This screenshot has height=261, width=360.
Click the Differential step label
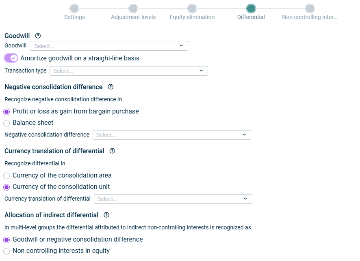point(251,17)
